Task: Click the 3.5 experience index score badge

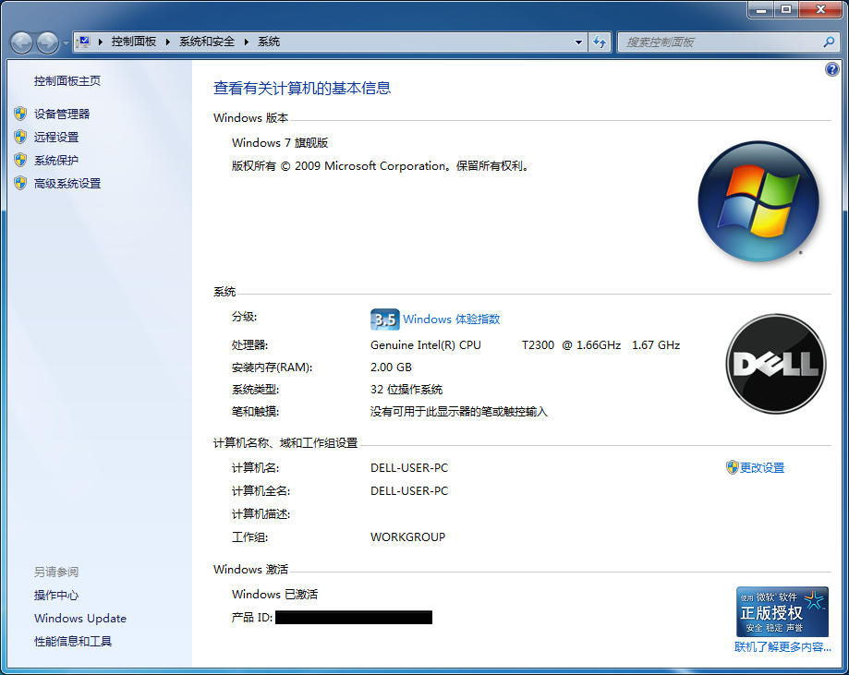Action: (x=385, y=319)
